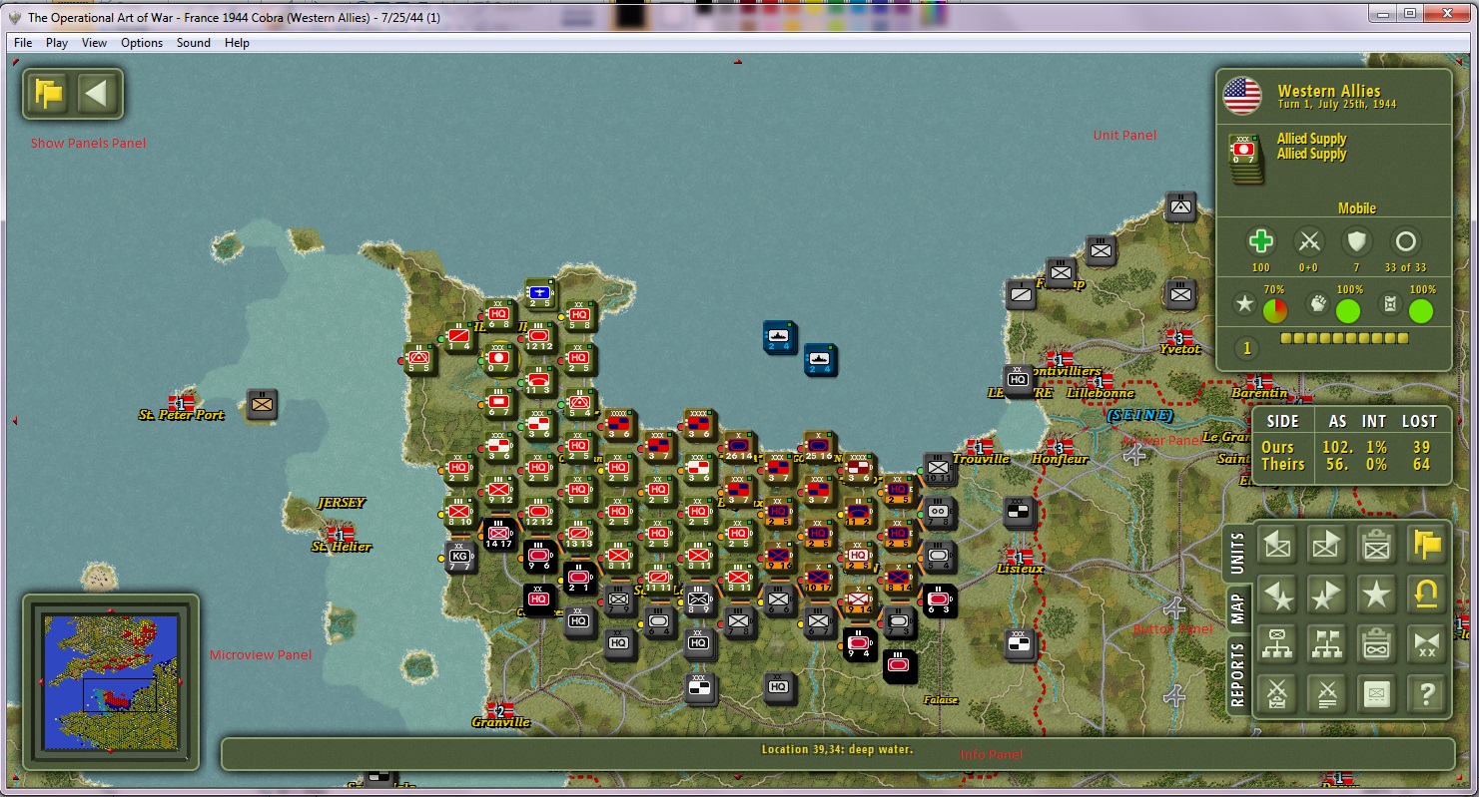The image size is (1479, 797).
Task: Select the unit counter next to St. Peter Port
Action: 262,405
